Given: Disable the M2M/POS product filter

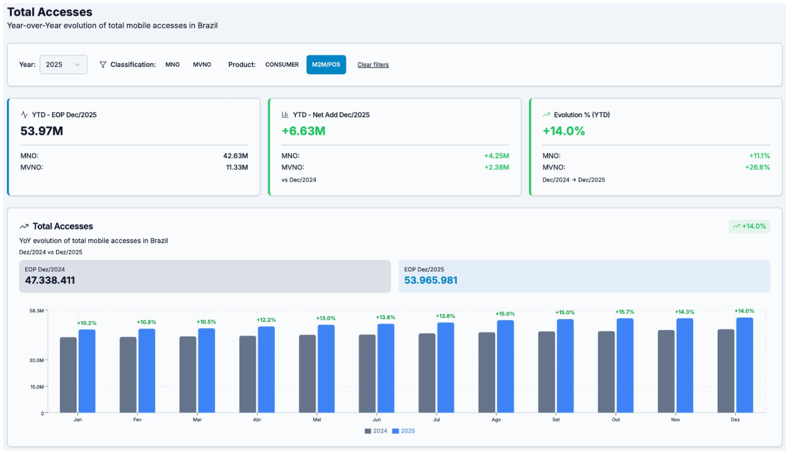Looking at the screenshot, I should (x=327, y=64).
